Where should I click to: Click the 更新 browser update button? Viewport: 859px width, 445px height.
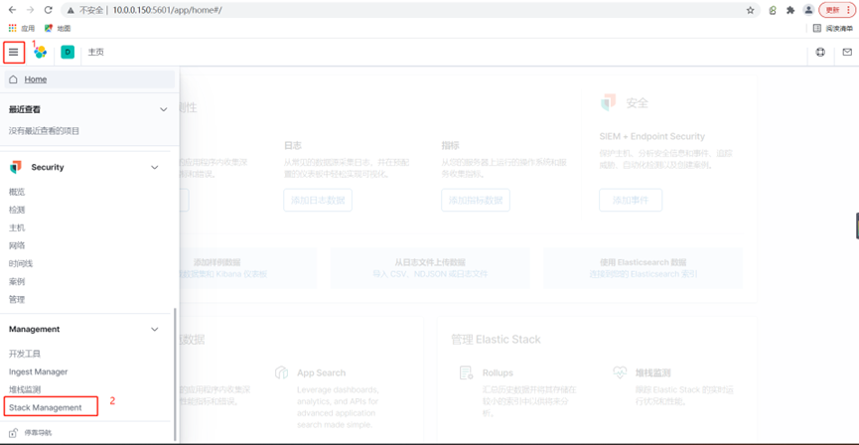[836, 10]
